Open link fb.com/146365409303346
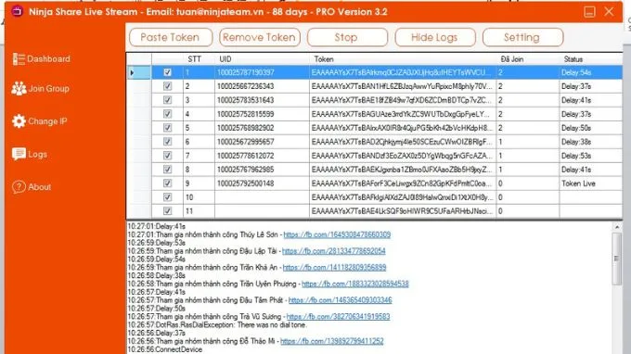Viewport: 631px width, 354px height. click(340, 300)
